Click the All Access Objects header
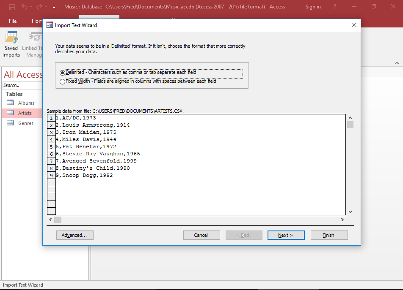 coord(23,75)
